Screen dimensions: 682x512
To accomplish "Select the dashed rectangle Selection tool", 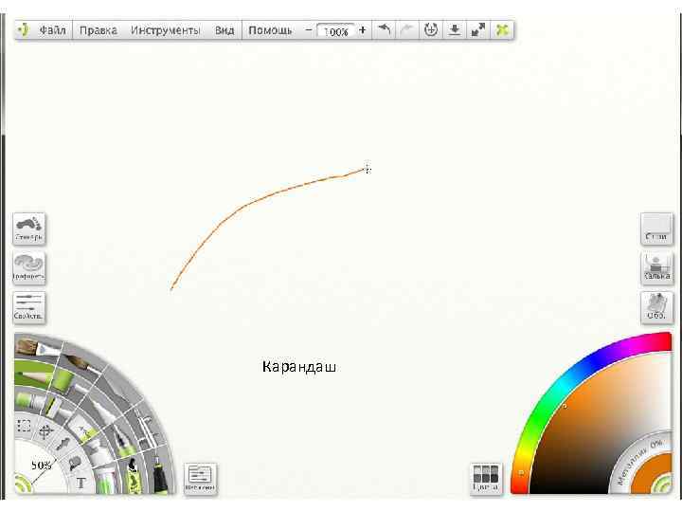I will coord(23,426).
